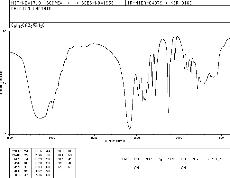Click the left OH group in the structure
Image resolution: width=230 pixels, height=178 pixels.
coord(136,168)
